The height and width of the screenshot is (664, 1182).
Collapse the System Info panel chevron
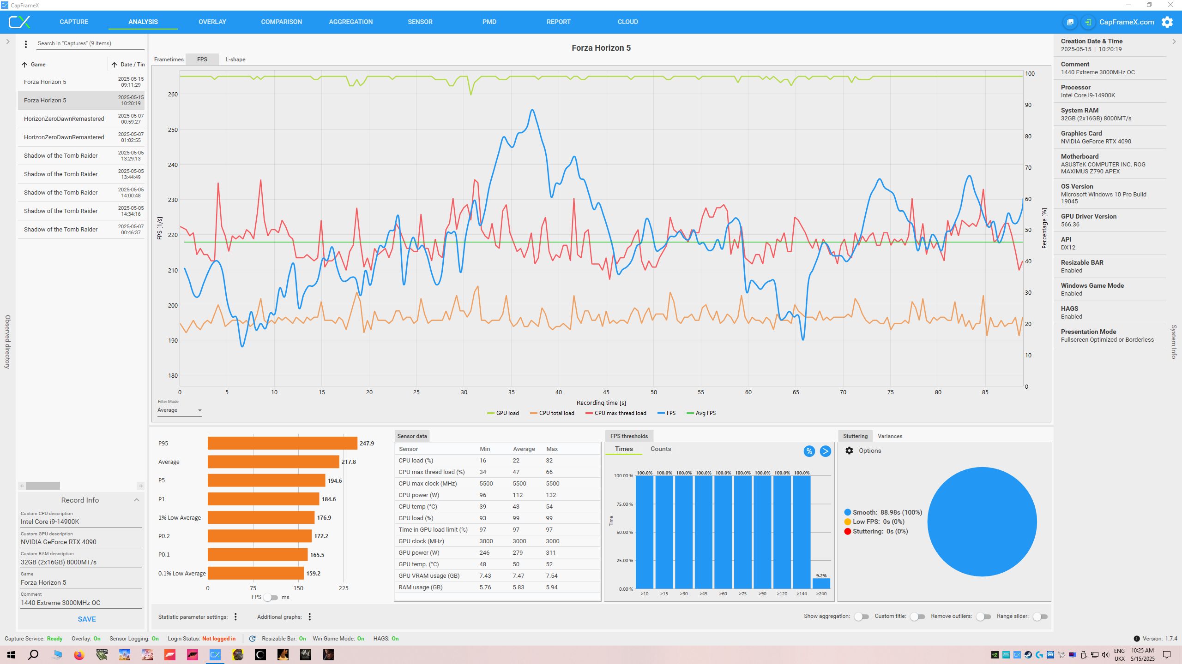click(x=1174, y=41)
